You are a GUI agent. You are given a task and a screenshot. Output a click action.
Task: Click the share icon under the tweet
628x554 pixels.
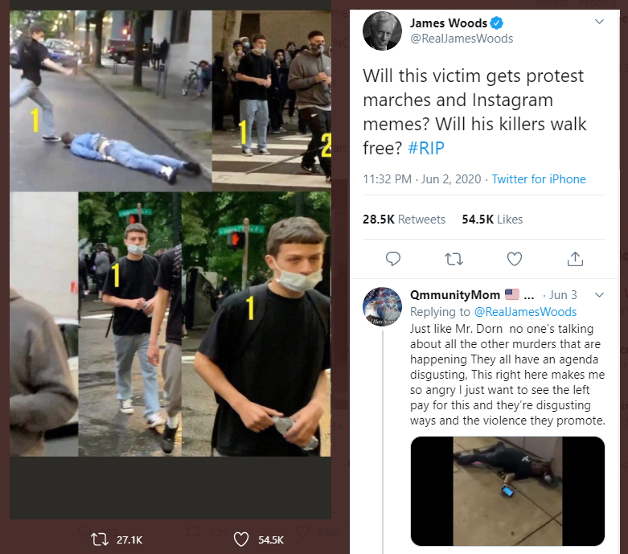(575, 258)
